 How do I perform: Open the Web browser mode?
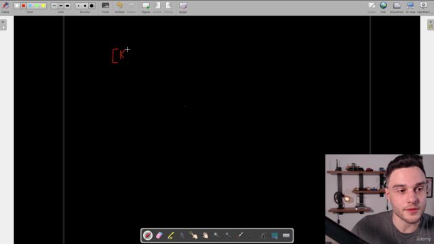[x=383, y=7]
